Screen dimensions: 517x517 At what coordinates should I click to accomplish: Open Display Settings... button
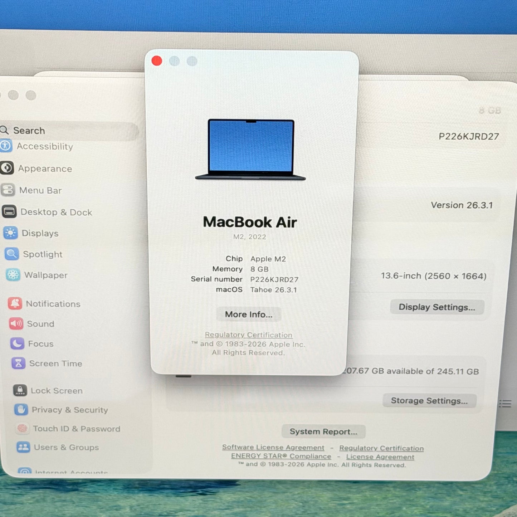pos(437,307)
